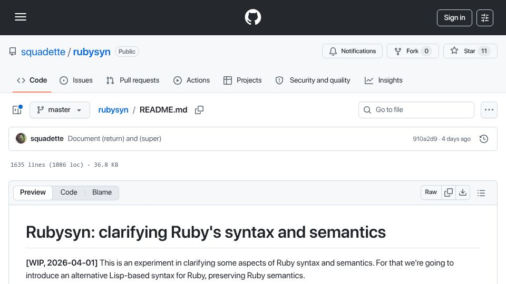Open the more file actions ellipsis menu
This screenshot has width=506, height=284.
489,110
